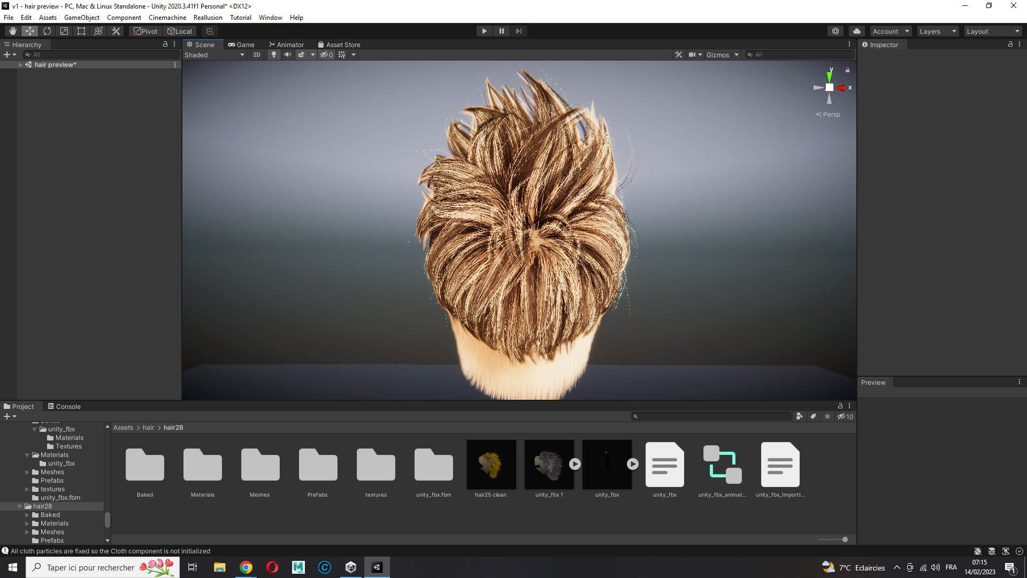The height and width of the screenshot is (578, 1027).
Task: Open Chrome from the Windows taskbar
Action: pyautogui.click(x=246, y=567)
